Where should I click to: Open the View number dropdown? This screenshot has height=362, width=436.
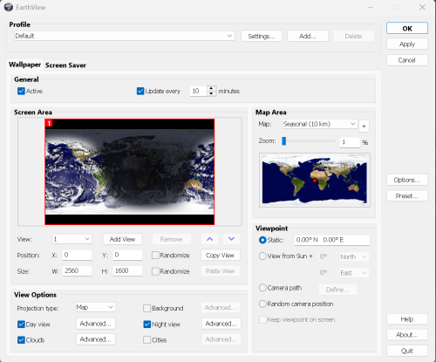tap(72, 239)
